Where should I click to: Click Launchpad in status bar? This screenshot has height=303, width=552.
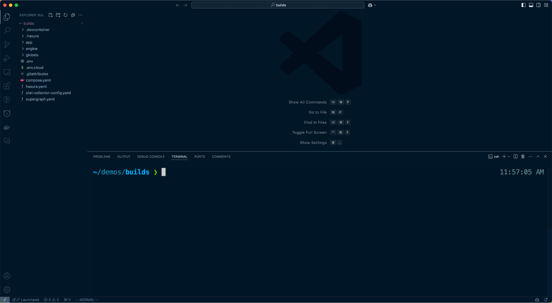click(x=25, y=300)
